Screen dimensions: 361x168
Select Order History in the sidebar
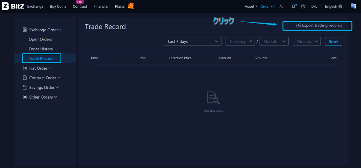(41, 49)
